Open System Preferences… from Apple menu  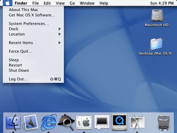(33, 24)
